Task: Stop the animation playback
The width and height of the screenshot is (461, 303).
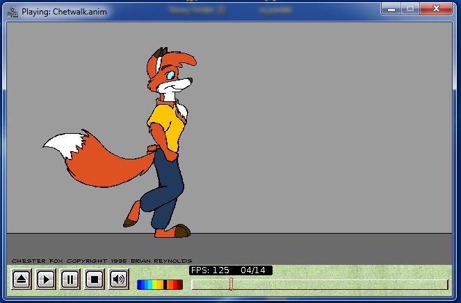Action: pyautogui.click(x=95, y=279)
